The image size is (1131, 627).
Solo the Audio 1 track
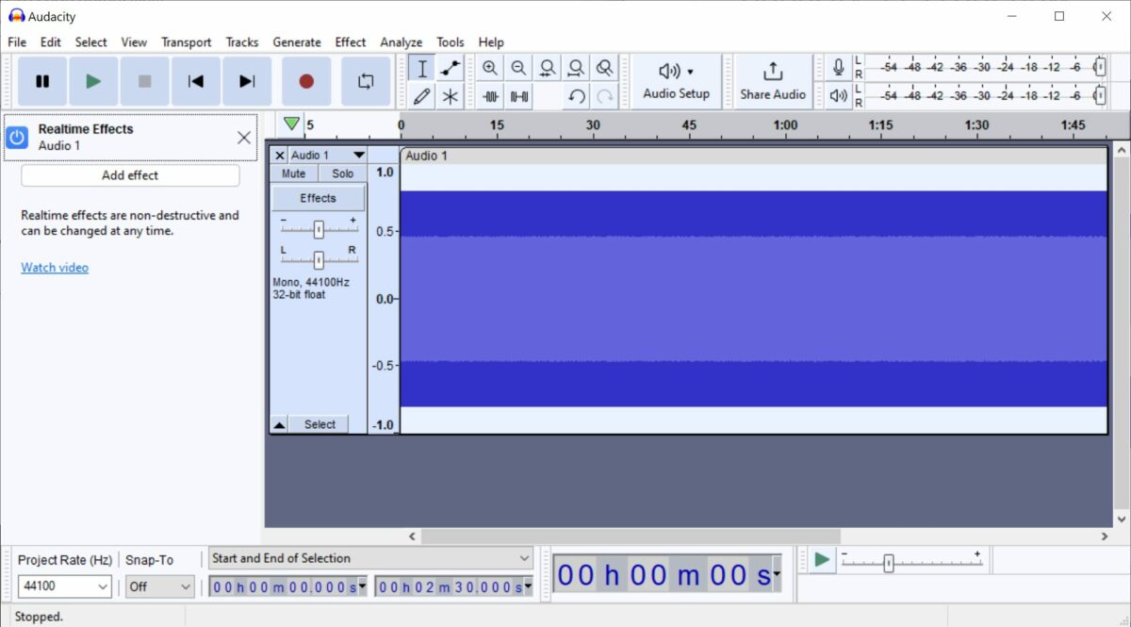coord(342,173)
